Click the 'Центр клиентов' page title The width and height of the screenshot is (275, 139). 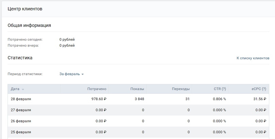[25, 9]
